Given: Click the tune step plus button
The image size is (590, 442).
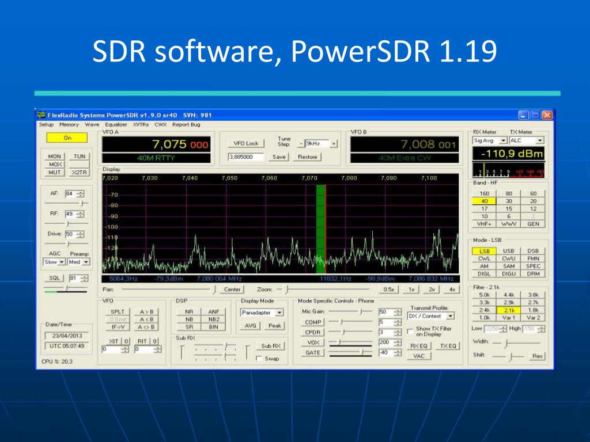Looking at the screenshot, I should [x=334, y=143].
